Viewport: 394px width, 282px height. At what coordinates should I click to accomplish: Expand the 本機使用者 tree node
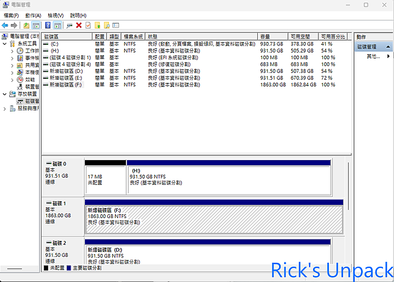(12, 73)
